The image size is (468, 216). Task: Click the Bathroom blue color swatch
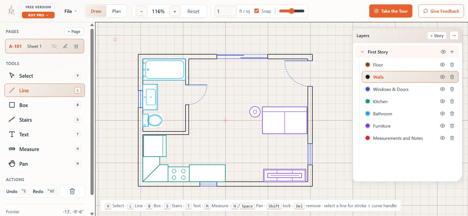(x=367, y=114)
